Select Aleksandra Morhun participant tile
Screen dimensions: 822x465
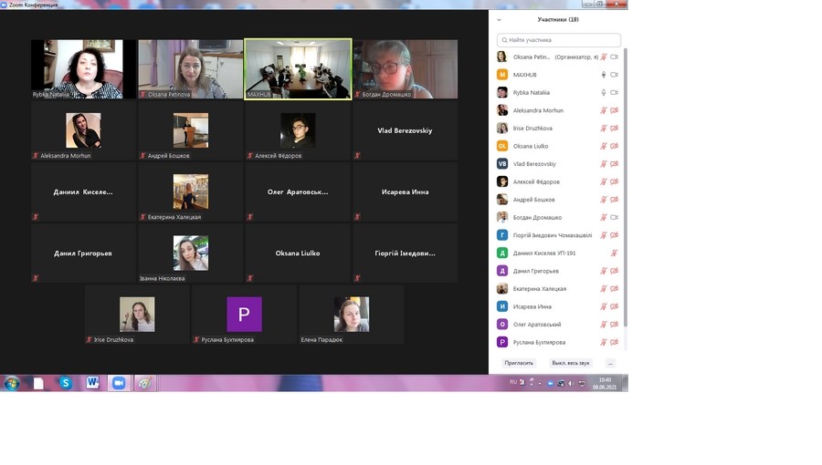[x=83, y=130]
